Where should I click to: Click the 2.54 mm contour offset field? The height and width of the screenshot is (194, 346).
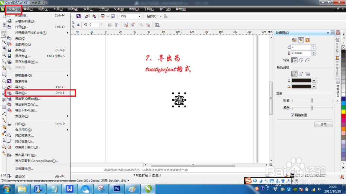click(301, 53)
